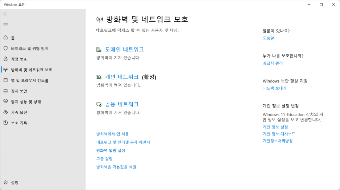This screenshot has height=190, width=340.
Task: Open 가족 옵션 family icon
Action: point(6,112)
